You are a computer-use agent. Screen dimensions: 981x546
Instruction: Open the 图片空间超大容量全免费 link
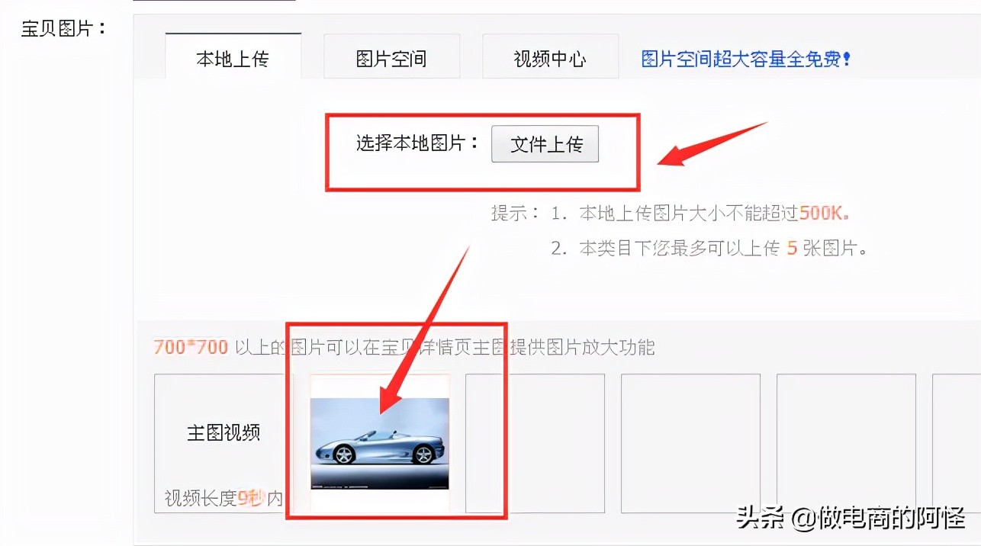pyautogui.click(x=746, y=59)
